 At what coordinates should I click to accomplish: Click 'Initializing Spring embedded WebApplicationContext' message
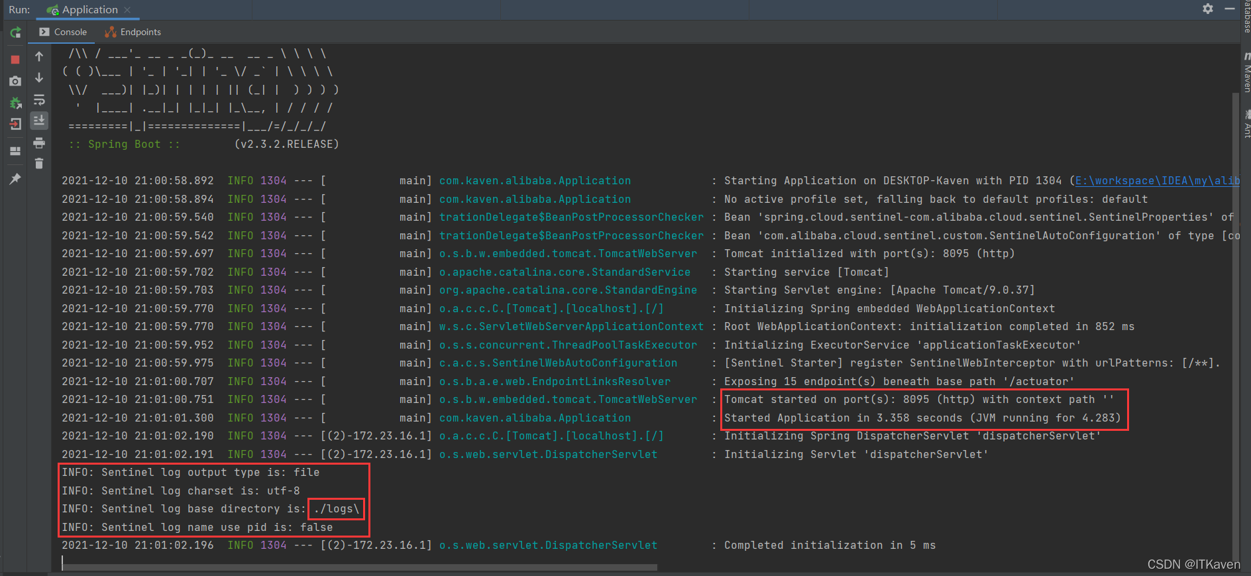(889, 309)
